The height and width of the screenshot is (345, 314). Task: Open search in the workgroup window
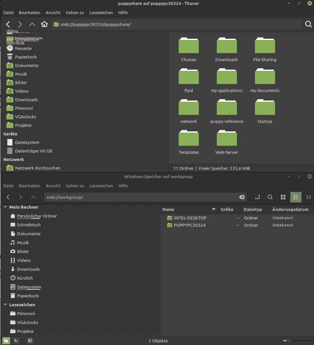[x=270, y=197]
